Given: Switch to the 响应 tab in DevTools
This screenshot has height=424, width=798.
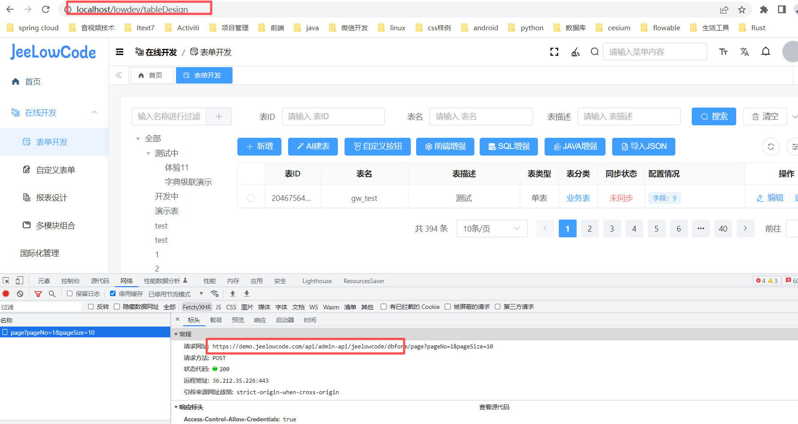Looking at the screenshot, I should 260,320.
